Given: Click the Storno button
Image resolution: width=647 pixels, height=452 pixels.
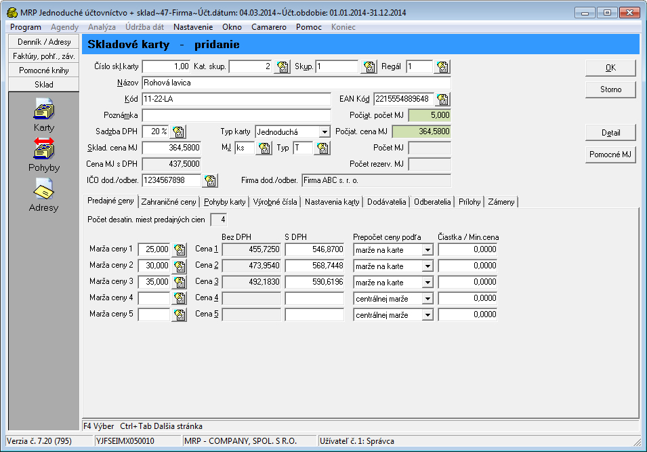Looking at the screenshot, I should (x=610, y=89).
